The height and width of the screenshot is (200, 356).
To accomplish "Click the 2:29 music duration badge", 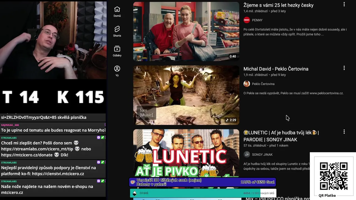I will (231, 120).
